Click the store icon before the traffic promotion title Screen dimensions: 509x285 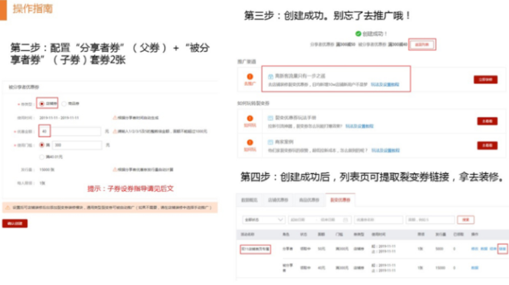click(271, 76)
